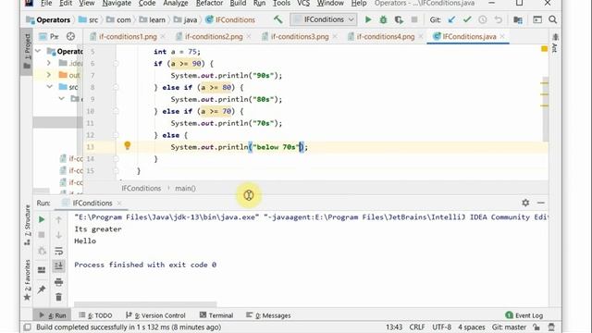This screenshot has width=592, height=333.
Task: Toggle soft-wrap icon in Run panel
Action: click(x=58, y=251)
